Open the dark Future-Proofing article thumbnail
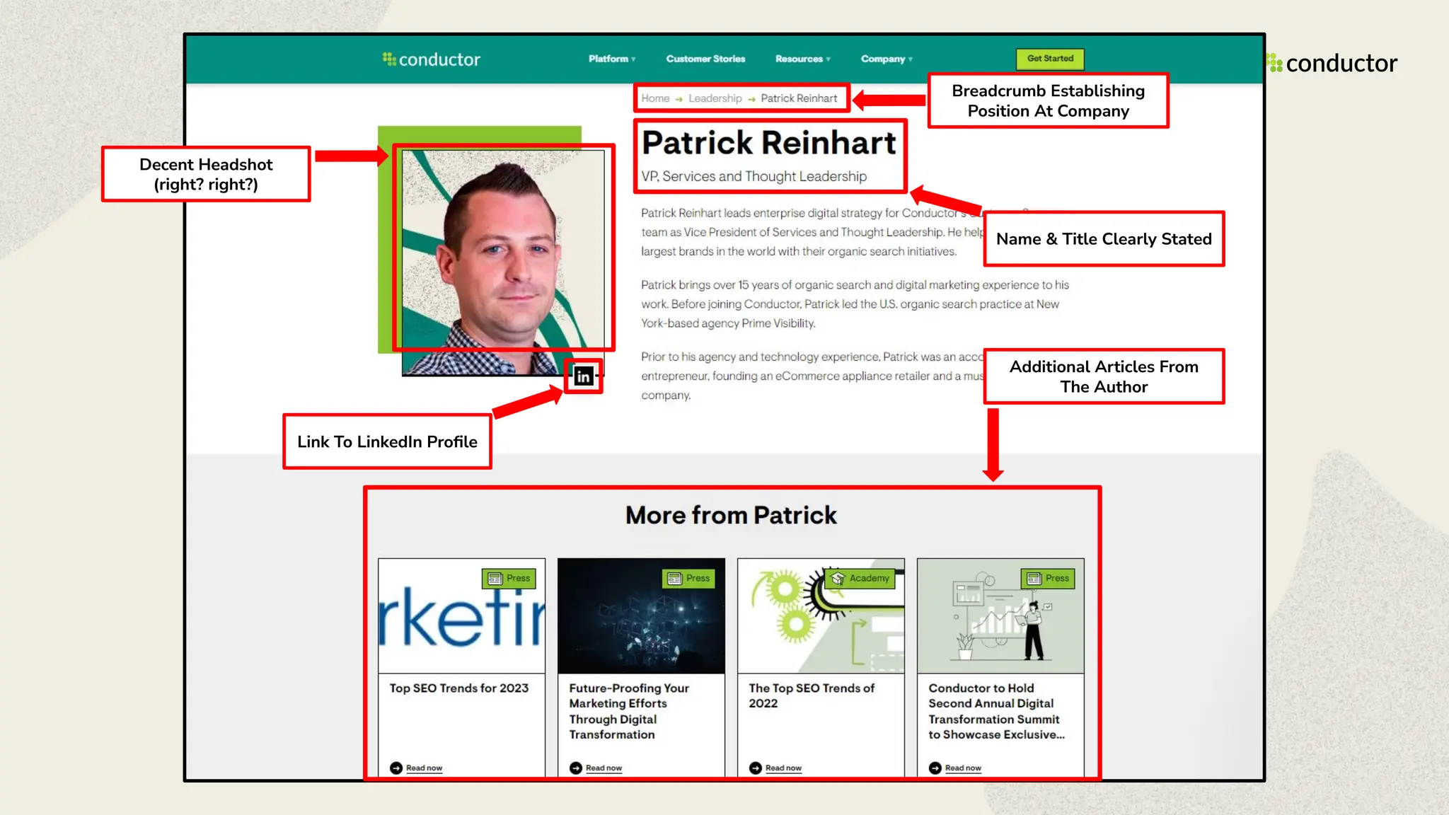Screen dimensions: 1449x815 point(641,615)
